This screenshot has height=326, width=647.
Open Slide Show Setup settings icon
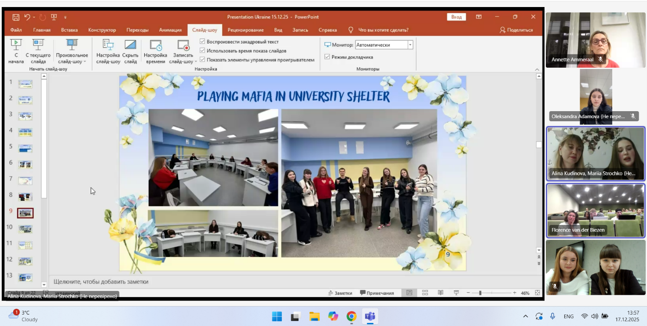108,45
